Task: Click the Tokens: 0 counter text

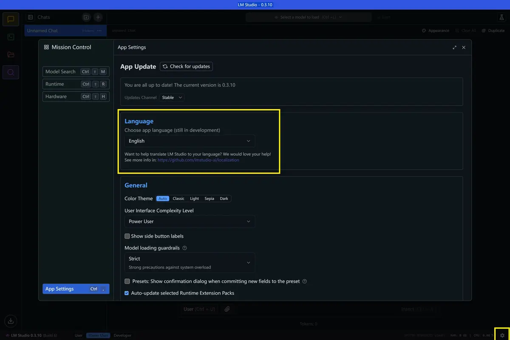Action: [309, 324]
